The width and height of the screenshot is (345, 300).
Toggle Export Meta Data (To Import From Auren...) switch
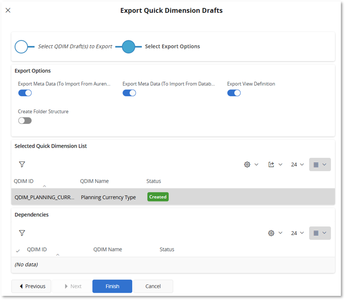(x=25, y=93)
